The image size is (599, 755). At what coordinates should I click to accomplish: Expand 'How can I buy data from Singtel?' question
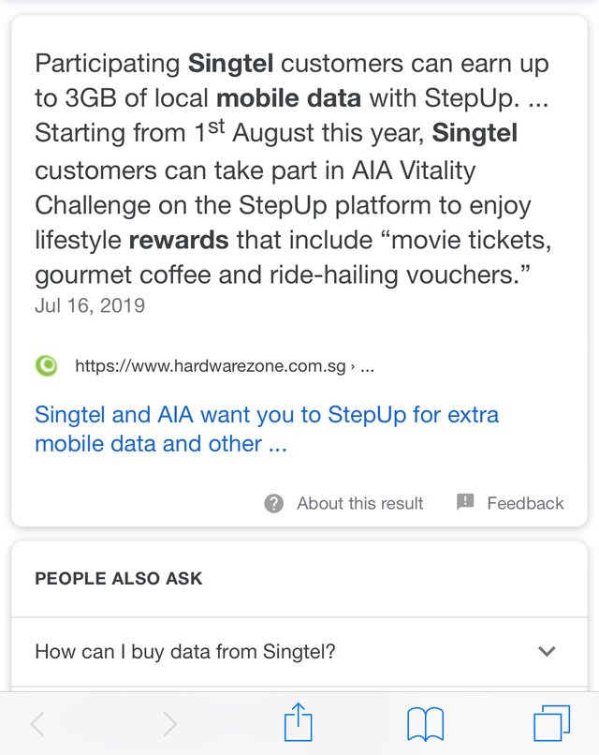click(x=299, y=651)
